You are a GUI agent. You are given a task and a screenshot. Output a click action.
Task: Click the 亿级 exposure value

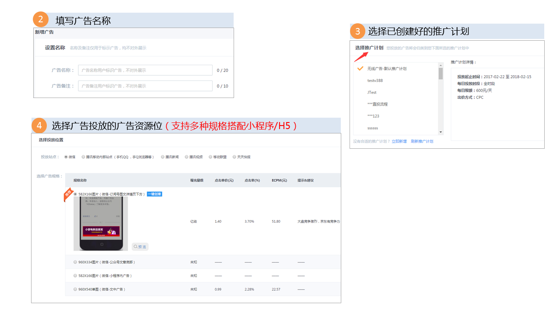[x=193, y=221]
